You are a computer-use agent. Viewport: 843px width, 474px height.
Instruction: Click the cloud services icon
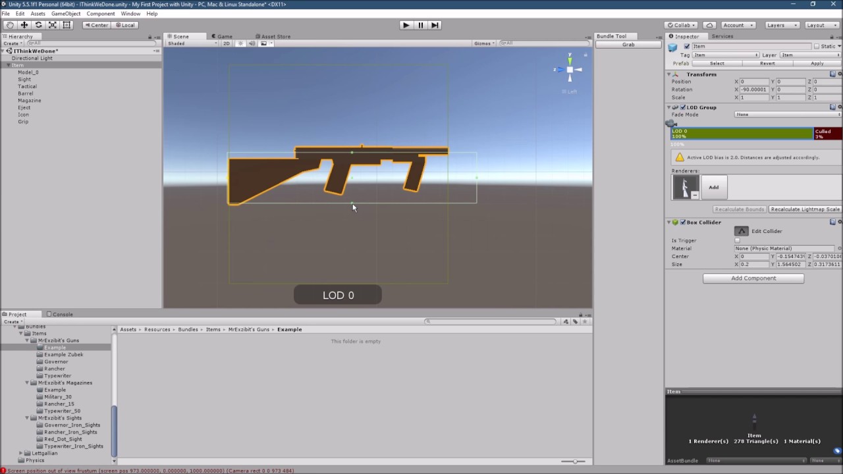(709, 25)
